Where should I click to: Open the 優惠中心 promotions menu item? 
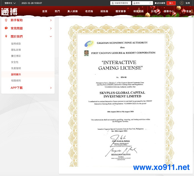[169, 11]
